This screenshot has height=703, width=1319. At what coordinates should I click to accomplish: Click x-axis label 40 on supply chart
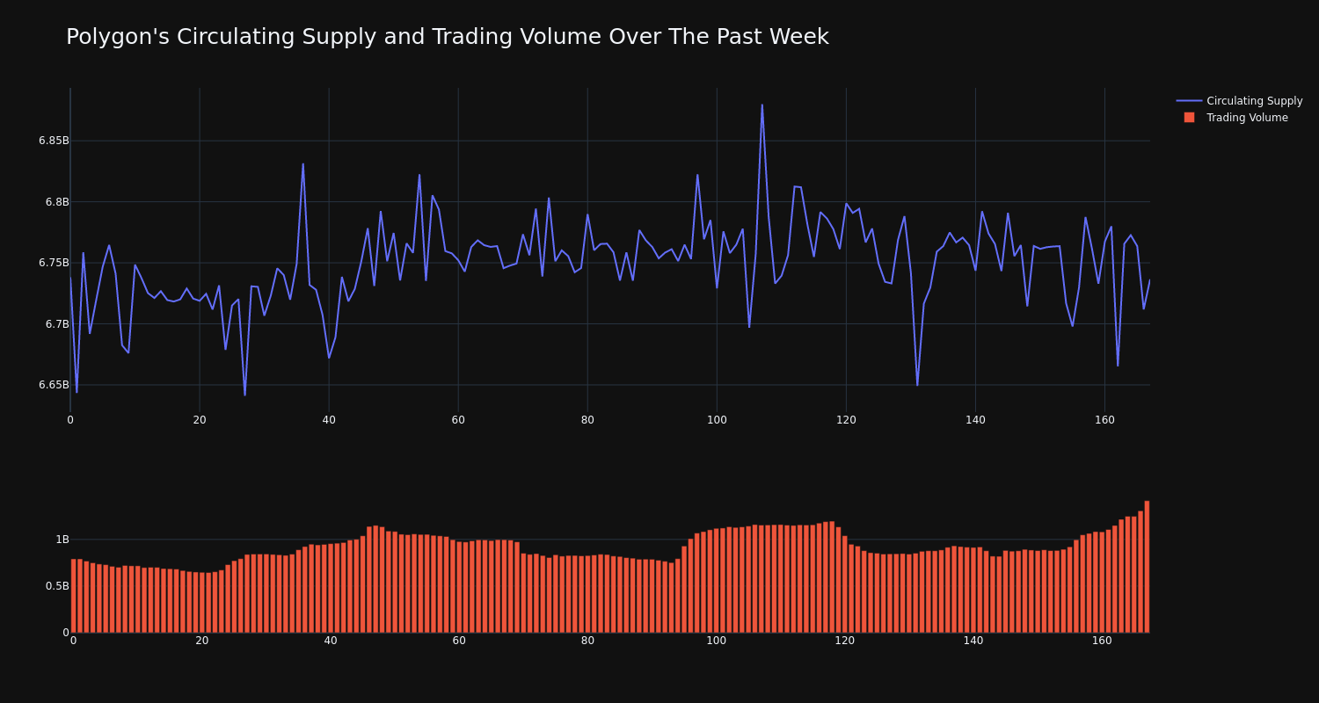pyautogui.click(x=329, y=420)
